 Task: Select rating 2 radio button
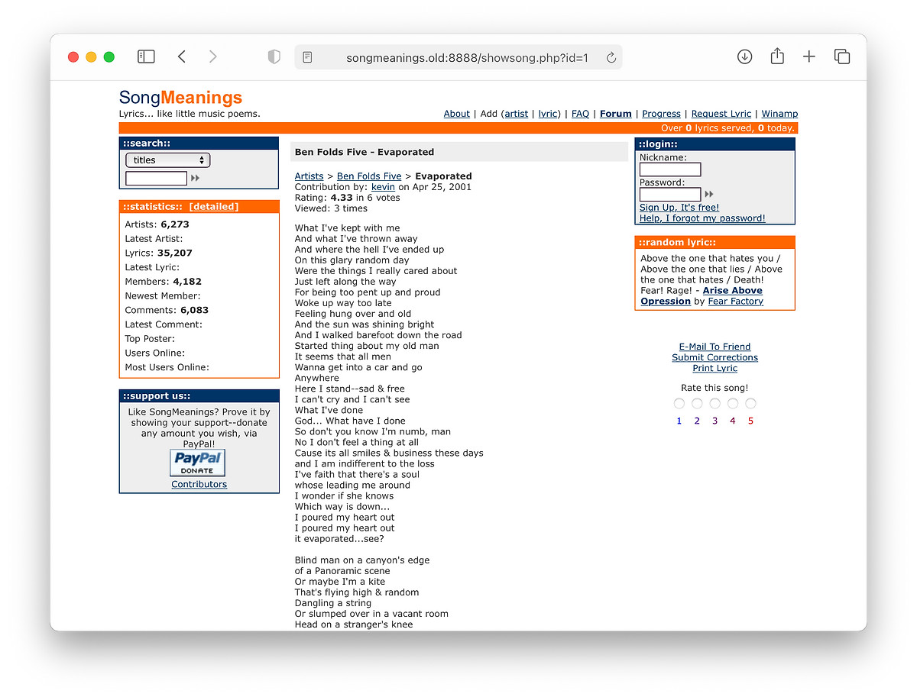pyautogui.click(x=697, y=403)
